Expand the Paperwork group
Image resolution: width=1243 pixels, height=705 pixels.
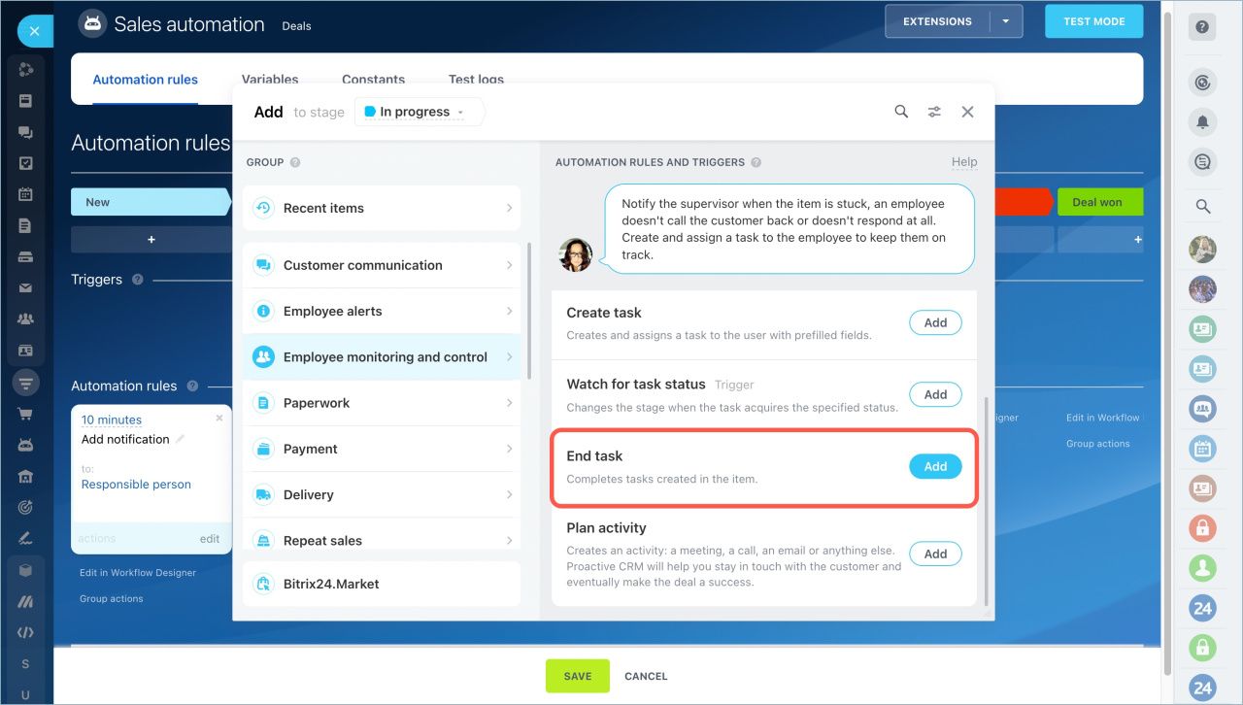point(382,403)
